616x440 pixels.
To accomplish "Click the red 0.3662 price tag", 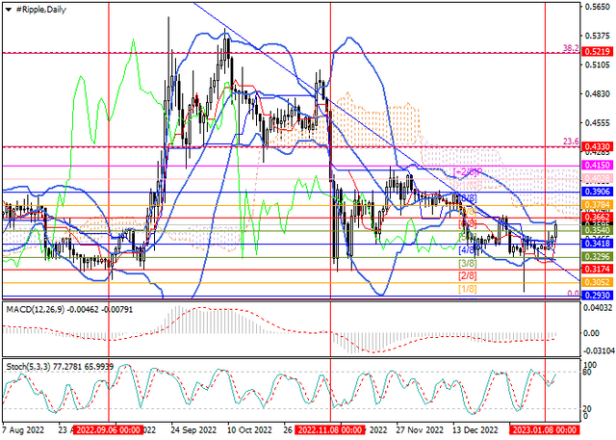I will [x=597, y=218].
